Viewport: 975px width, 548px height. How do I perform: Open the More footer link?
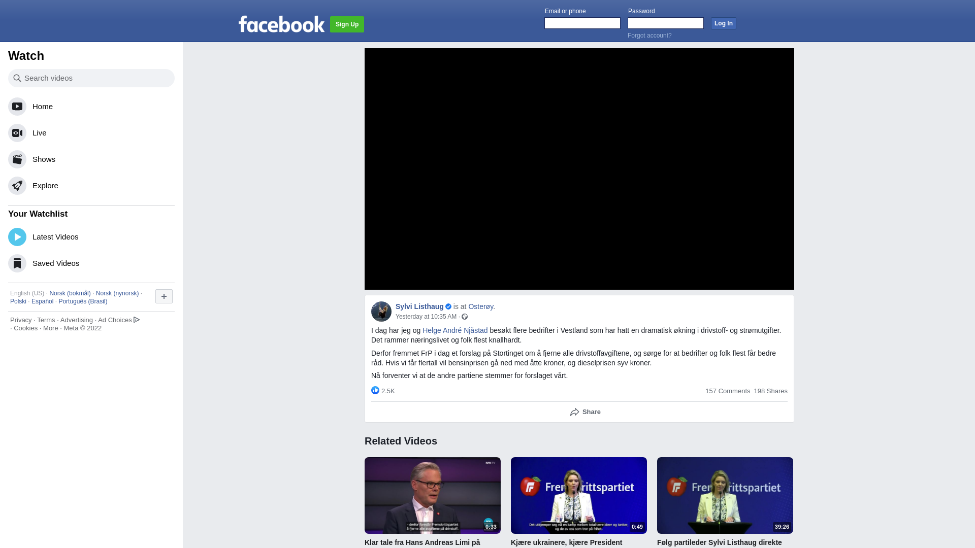click(x=51, y=328)
